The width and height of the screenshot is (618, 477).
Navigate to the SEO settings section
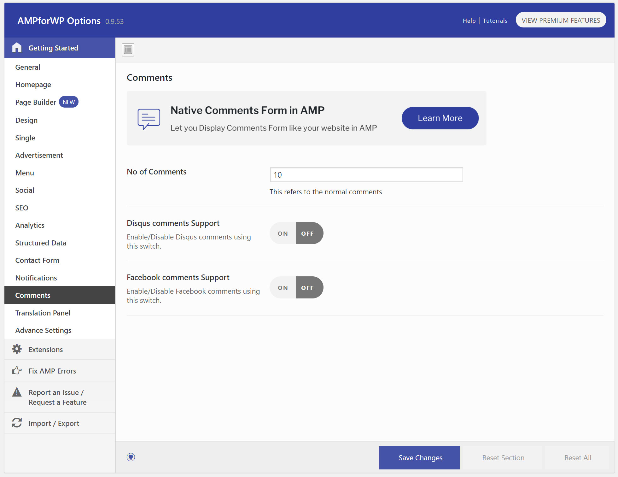pyautogui.click(x=22, y=208)
